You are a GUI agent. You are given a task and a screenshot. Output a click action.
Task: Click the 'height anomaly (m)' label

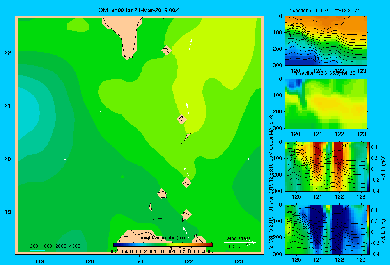(x=162, y=238)
